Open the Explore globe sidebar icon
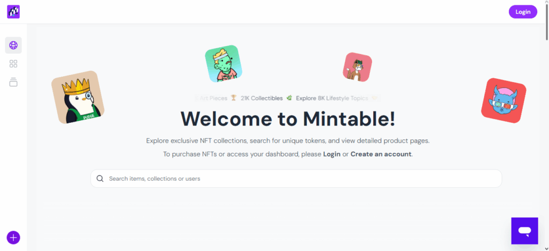Image resolution: width=549 pixels, height=251 pixels. coord(13,45)
